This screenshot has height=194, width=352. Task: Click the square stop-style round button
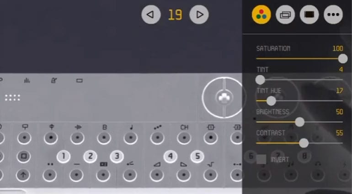24,156
